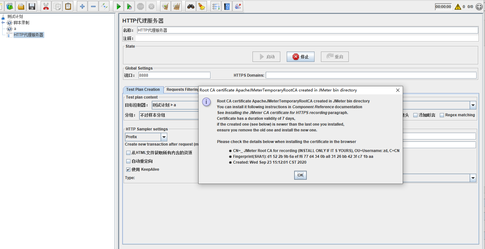This screenshot has width=485, height=249.
Task: Click the Paste clipboard icon
Action: [x=68, y=6]
